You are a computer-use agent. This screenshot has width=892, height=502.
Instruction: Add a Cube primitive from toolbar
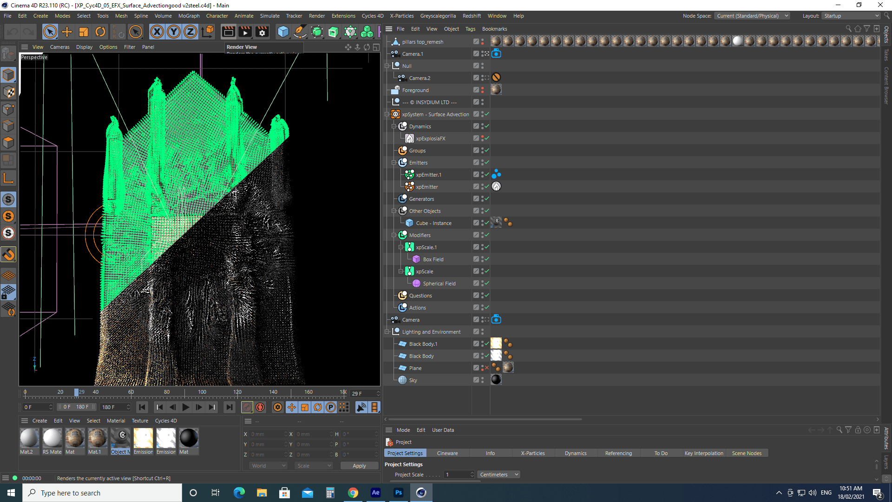pyautogui.click(x=283, y=32)
